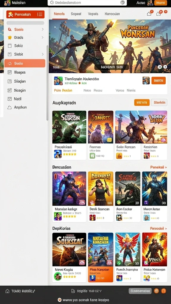The height and width of the screenshot is (304, 171).
Task: Go to the next banner slide arrow
Action: (x=165, y=67)
